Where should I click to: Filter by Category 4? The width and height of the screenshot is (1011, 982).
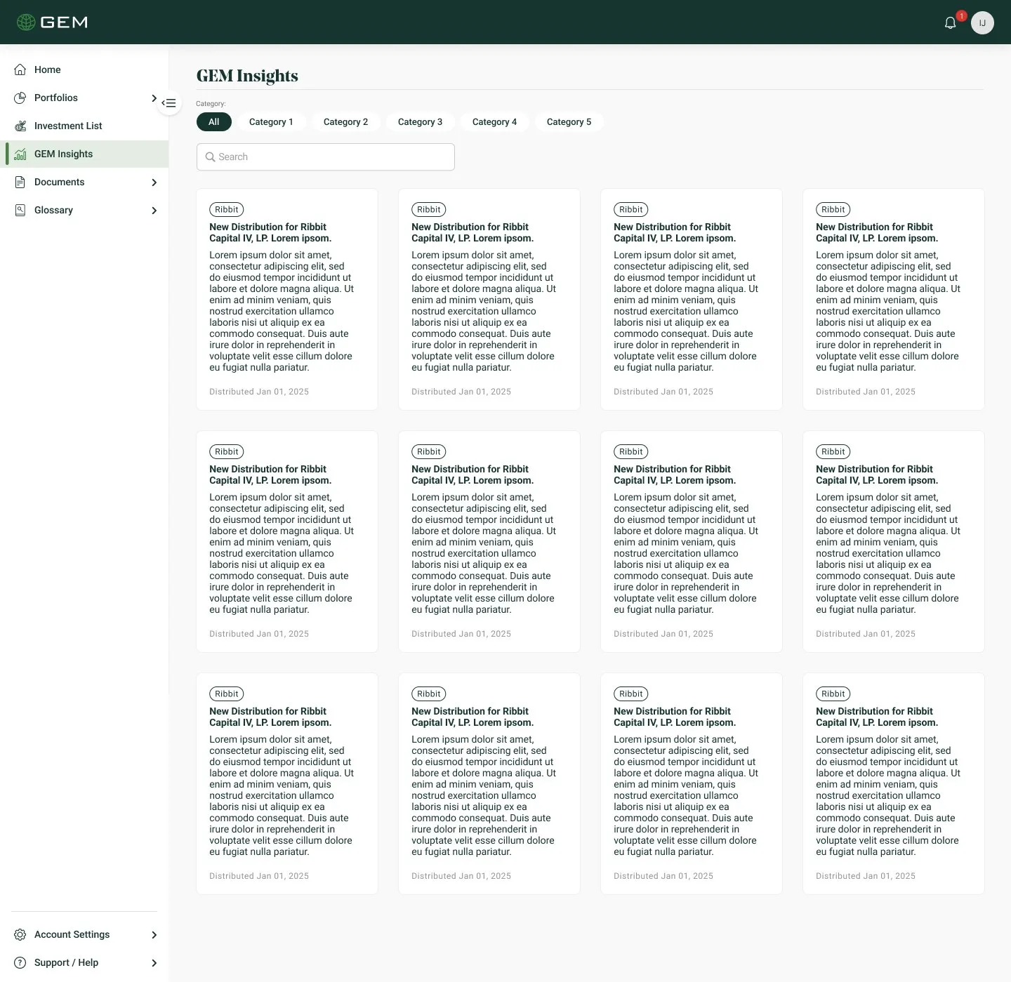494,122
